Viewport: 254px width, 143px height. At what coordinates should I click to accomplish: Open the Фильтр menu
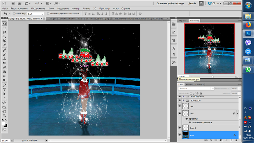[75, 8]
